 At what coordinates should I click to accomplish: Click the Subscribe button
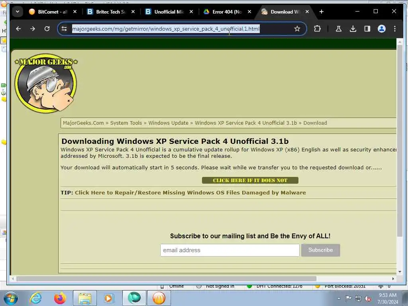point(321,250)
